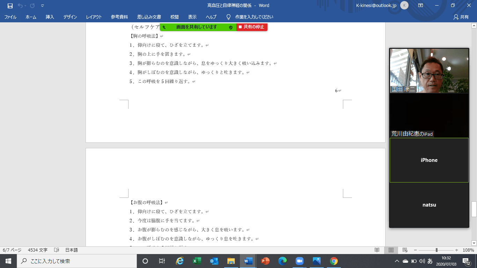Click the spelling check icon in status bar
Viewport: 477px width, 268px height.
(x=57, y=250)
